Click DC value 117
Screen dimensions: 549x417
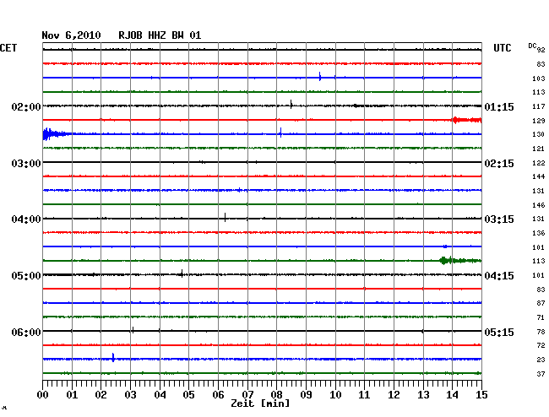click(x=539, y=106)
